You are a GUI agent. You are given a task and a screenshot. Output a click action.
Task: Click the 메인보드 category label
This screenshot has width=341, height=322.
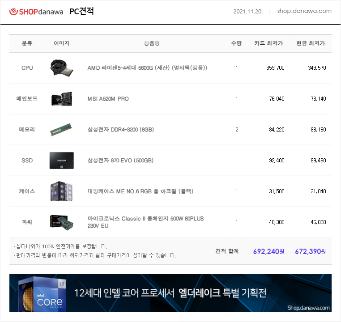click(x=27, y=99)
